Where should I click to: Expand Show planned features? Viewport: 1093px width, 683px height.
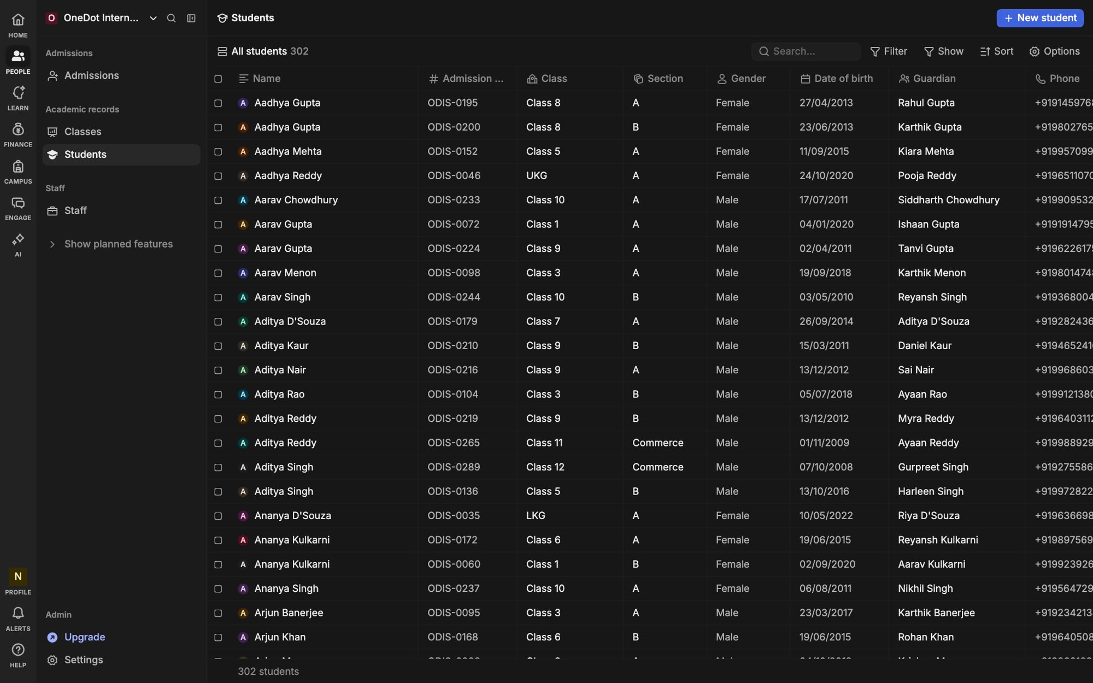(x=119, y=244)
